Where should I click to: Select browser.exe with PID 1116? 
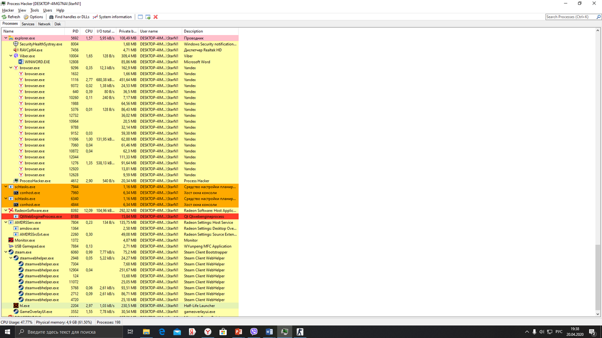(119, 80)
